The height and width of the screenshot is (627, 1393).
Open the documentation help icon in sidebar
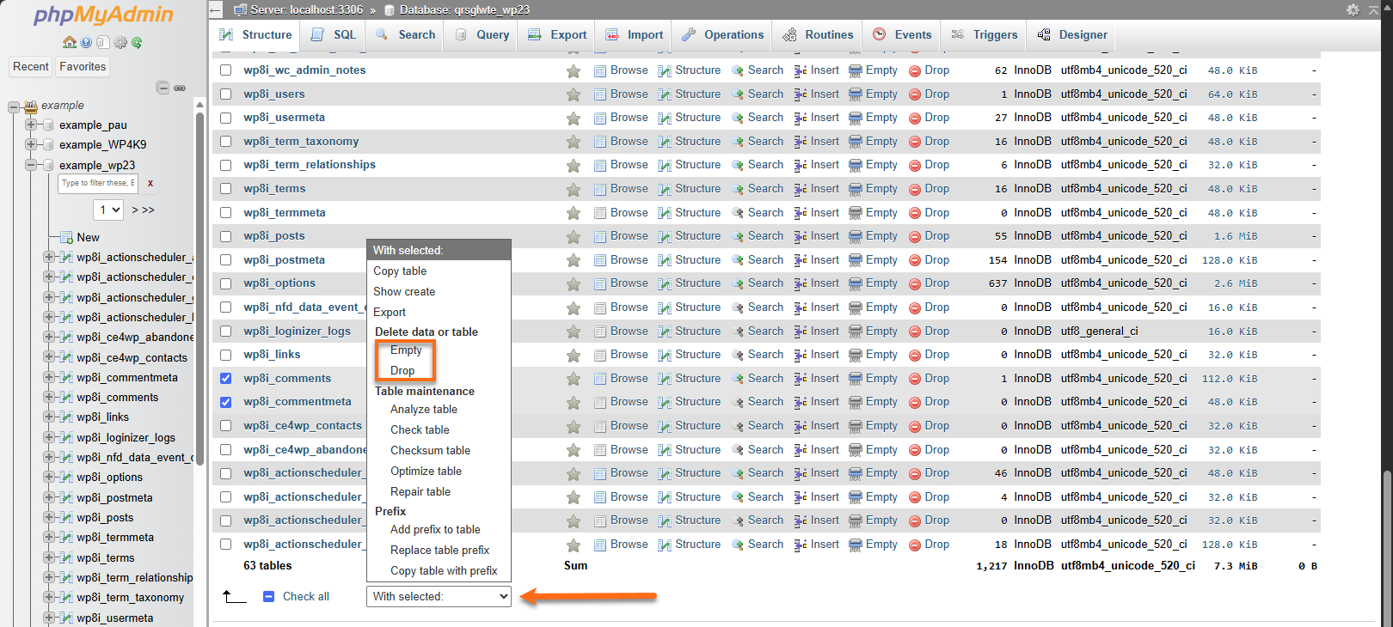tap(86, 42)
